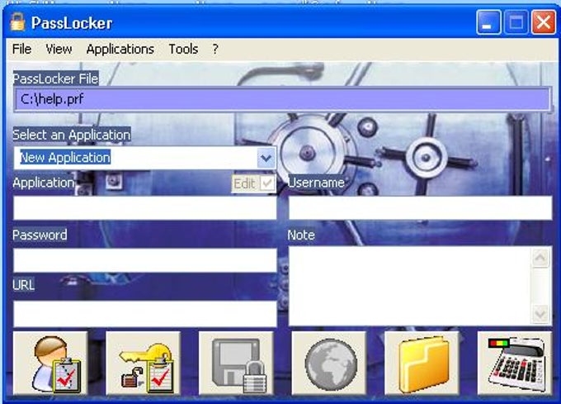This screenshot has height=404, width=561.
Task: Open the File menu
Action: 21,49
